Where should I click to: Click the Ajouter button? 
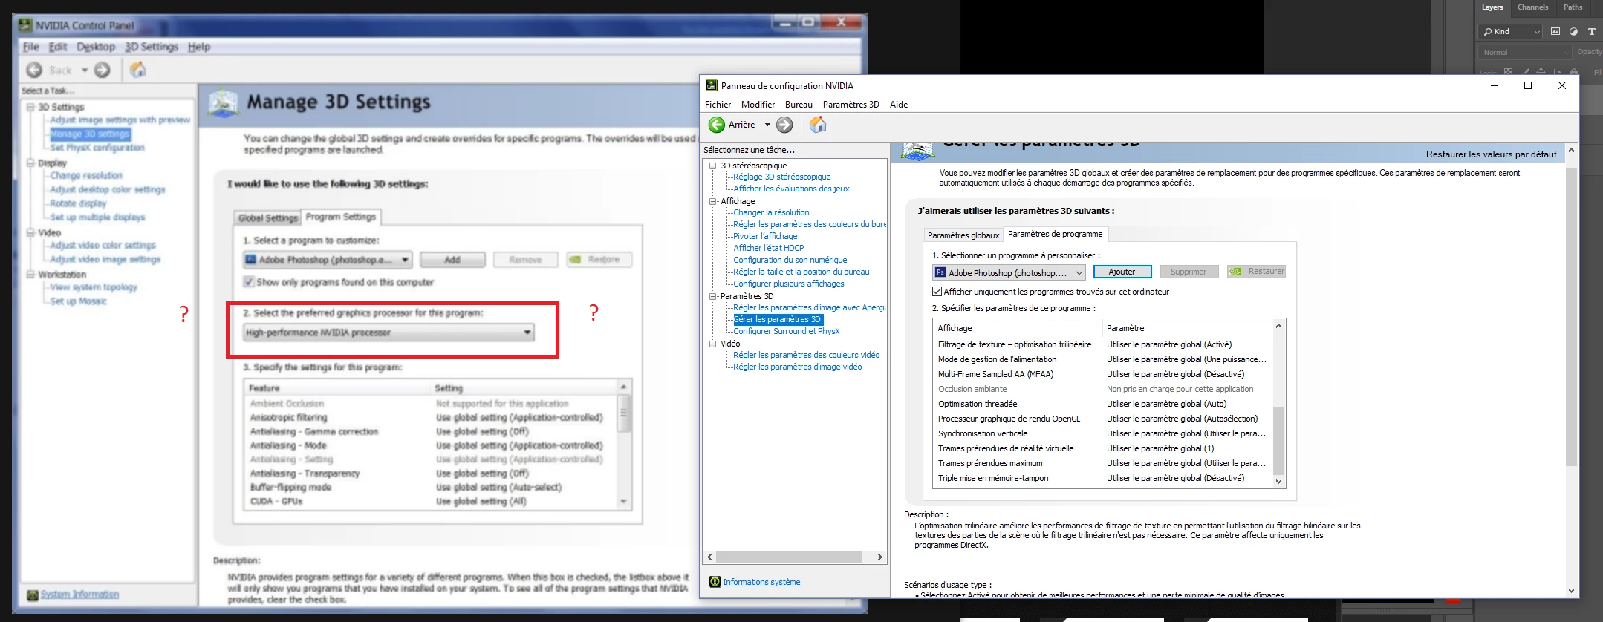click(x=1122, y=272)
